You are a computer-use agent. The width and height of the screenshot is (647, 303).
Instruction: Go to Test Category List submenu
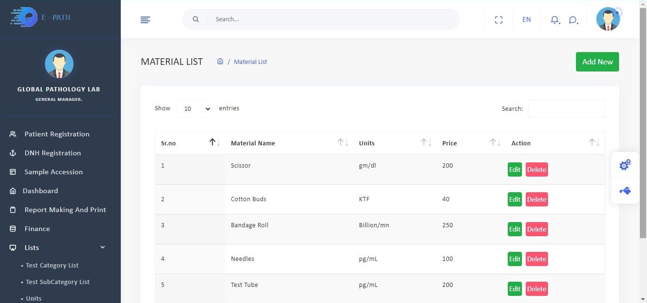(52, 266)
